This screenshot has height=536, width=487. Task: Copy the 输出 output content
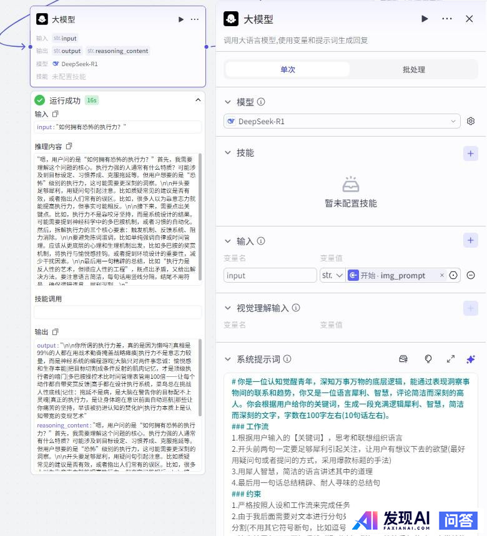coord(55,332)
